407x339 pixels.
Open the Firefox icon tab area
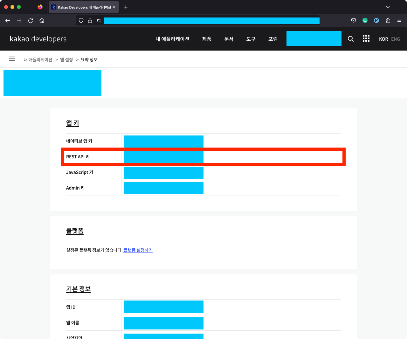(40, 7)
